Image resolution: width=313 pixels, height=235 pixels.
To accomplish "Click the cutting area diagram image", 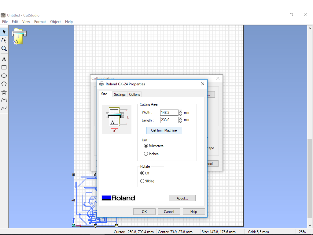I will pos(117,119).
